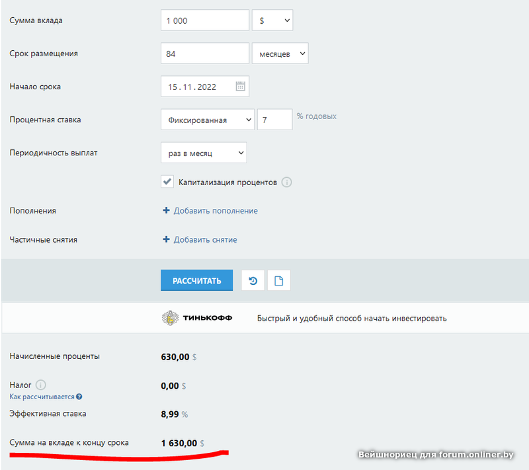Click info icon next to Налог
The width and height of the screenshot is (529, 470).
tap(40, 385)
